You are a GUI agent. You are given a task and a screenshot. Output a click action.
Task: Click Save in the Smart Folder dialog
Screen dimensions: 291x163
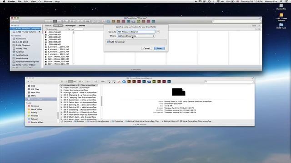(x=159, y=48)
